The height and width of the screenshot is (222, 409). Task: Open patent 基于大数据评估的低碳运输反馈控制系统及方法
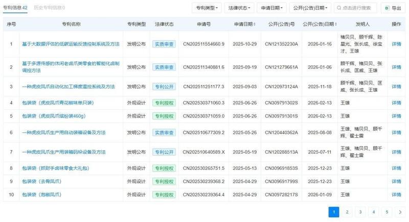pos(71,44)
